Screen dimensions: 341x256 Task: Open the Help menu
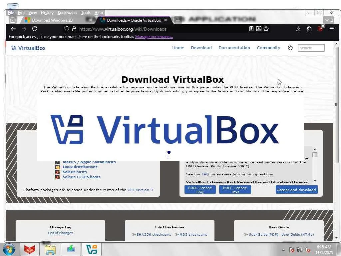tap(99, 13)
